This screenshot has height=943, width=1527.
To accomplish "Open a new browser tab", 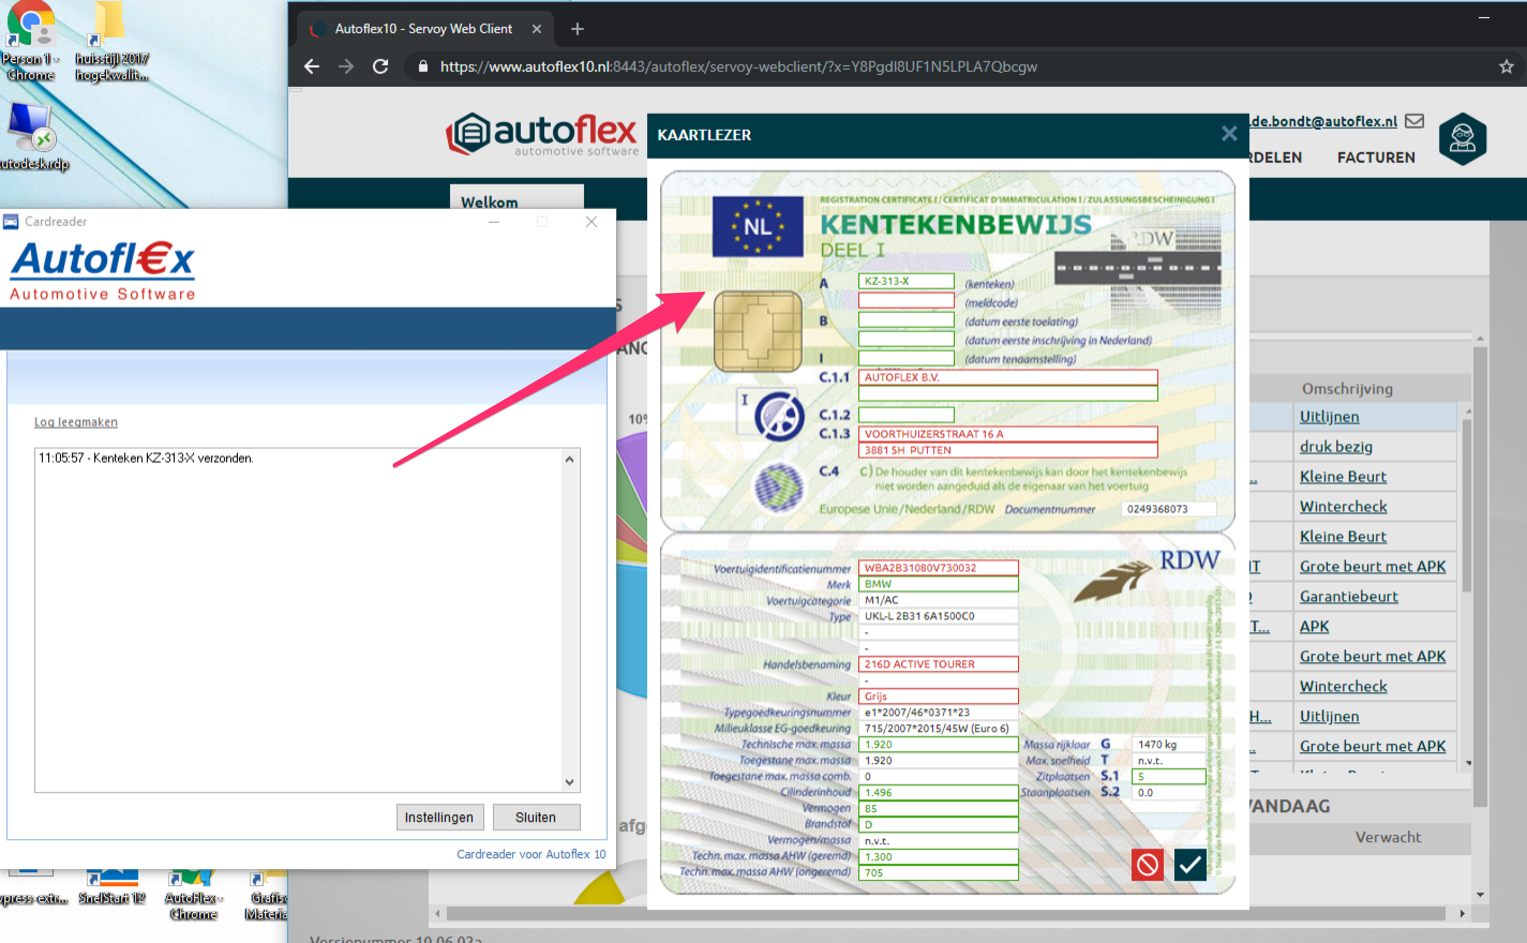I will [x=577, y=29].
